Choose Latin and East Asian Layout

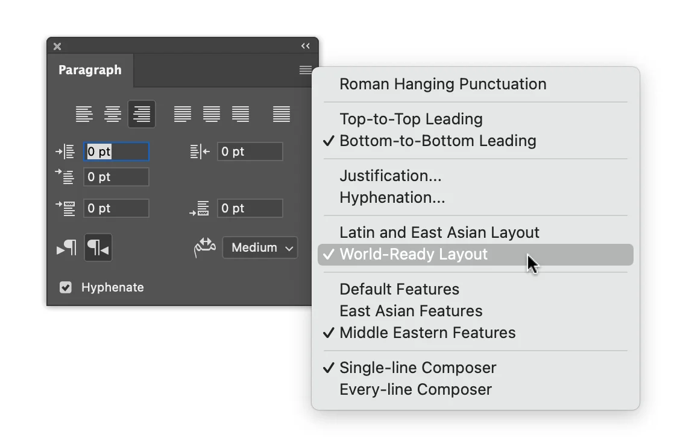pyautogui.click(x=476, y=232)
